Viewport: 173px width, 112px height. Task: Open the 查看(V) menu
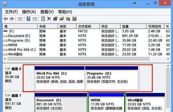click(47, 12)
